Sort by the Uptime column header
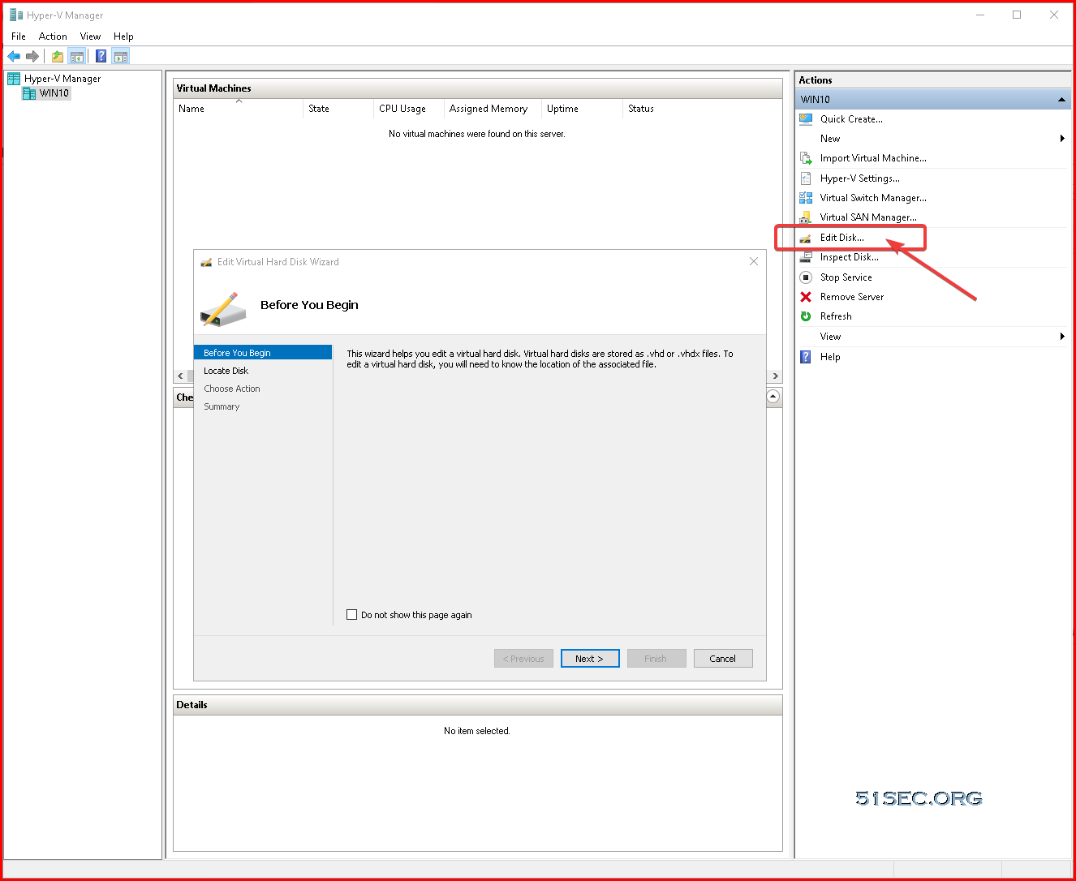The height and width of the screenshot is (881, 1076). [582, 109]
